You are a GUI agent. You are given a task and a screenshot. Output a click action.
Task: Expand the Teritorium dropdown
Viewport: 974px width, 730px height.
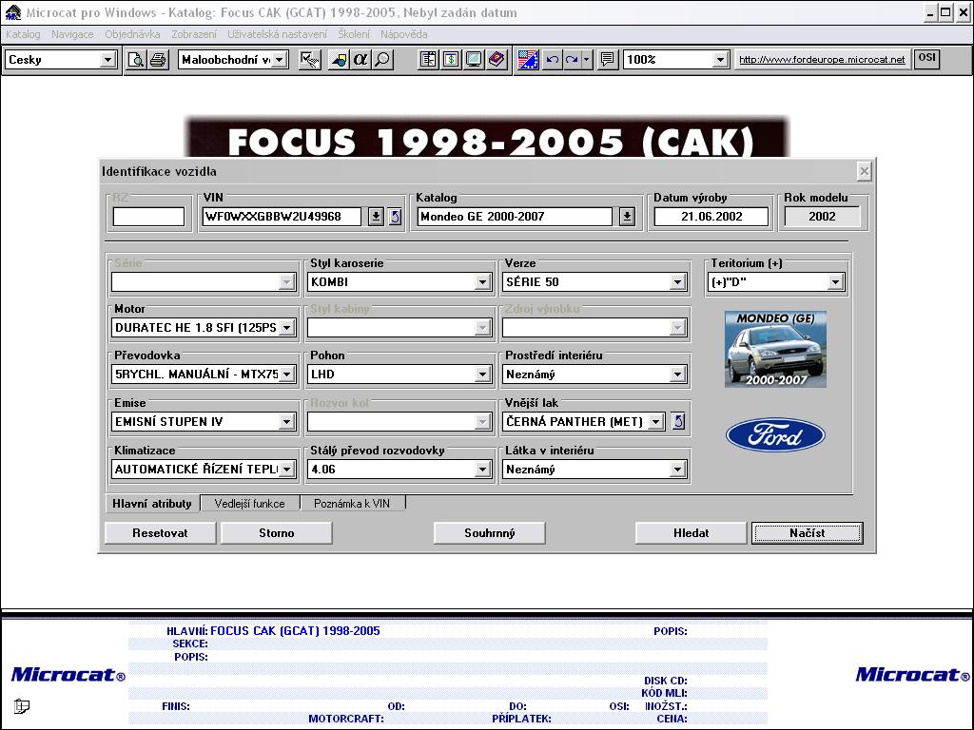[x=835, y=282]
